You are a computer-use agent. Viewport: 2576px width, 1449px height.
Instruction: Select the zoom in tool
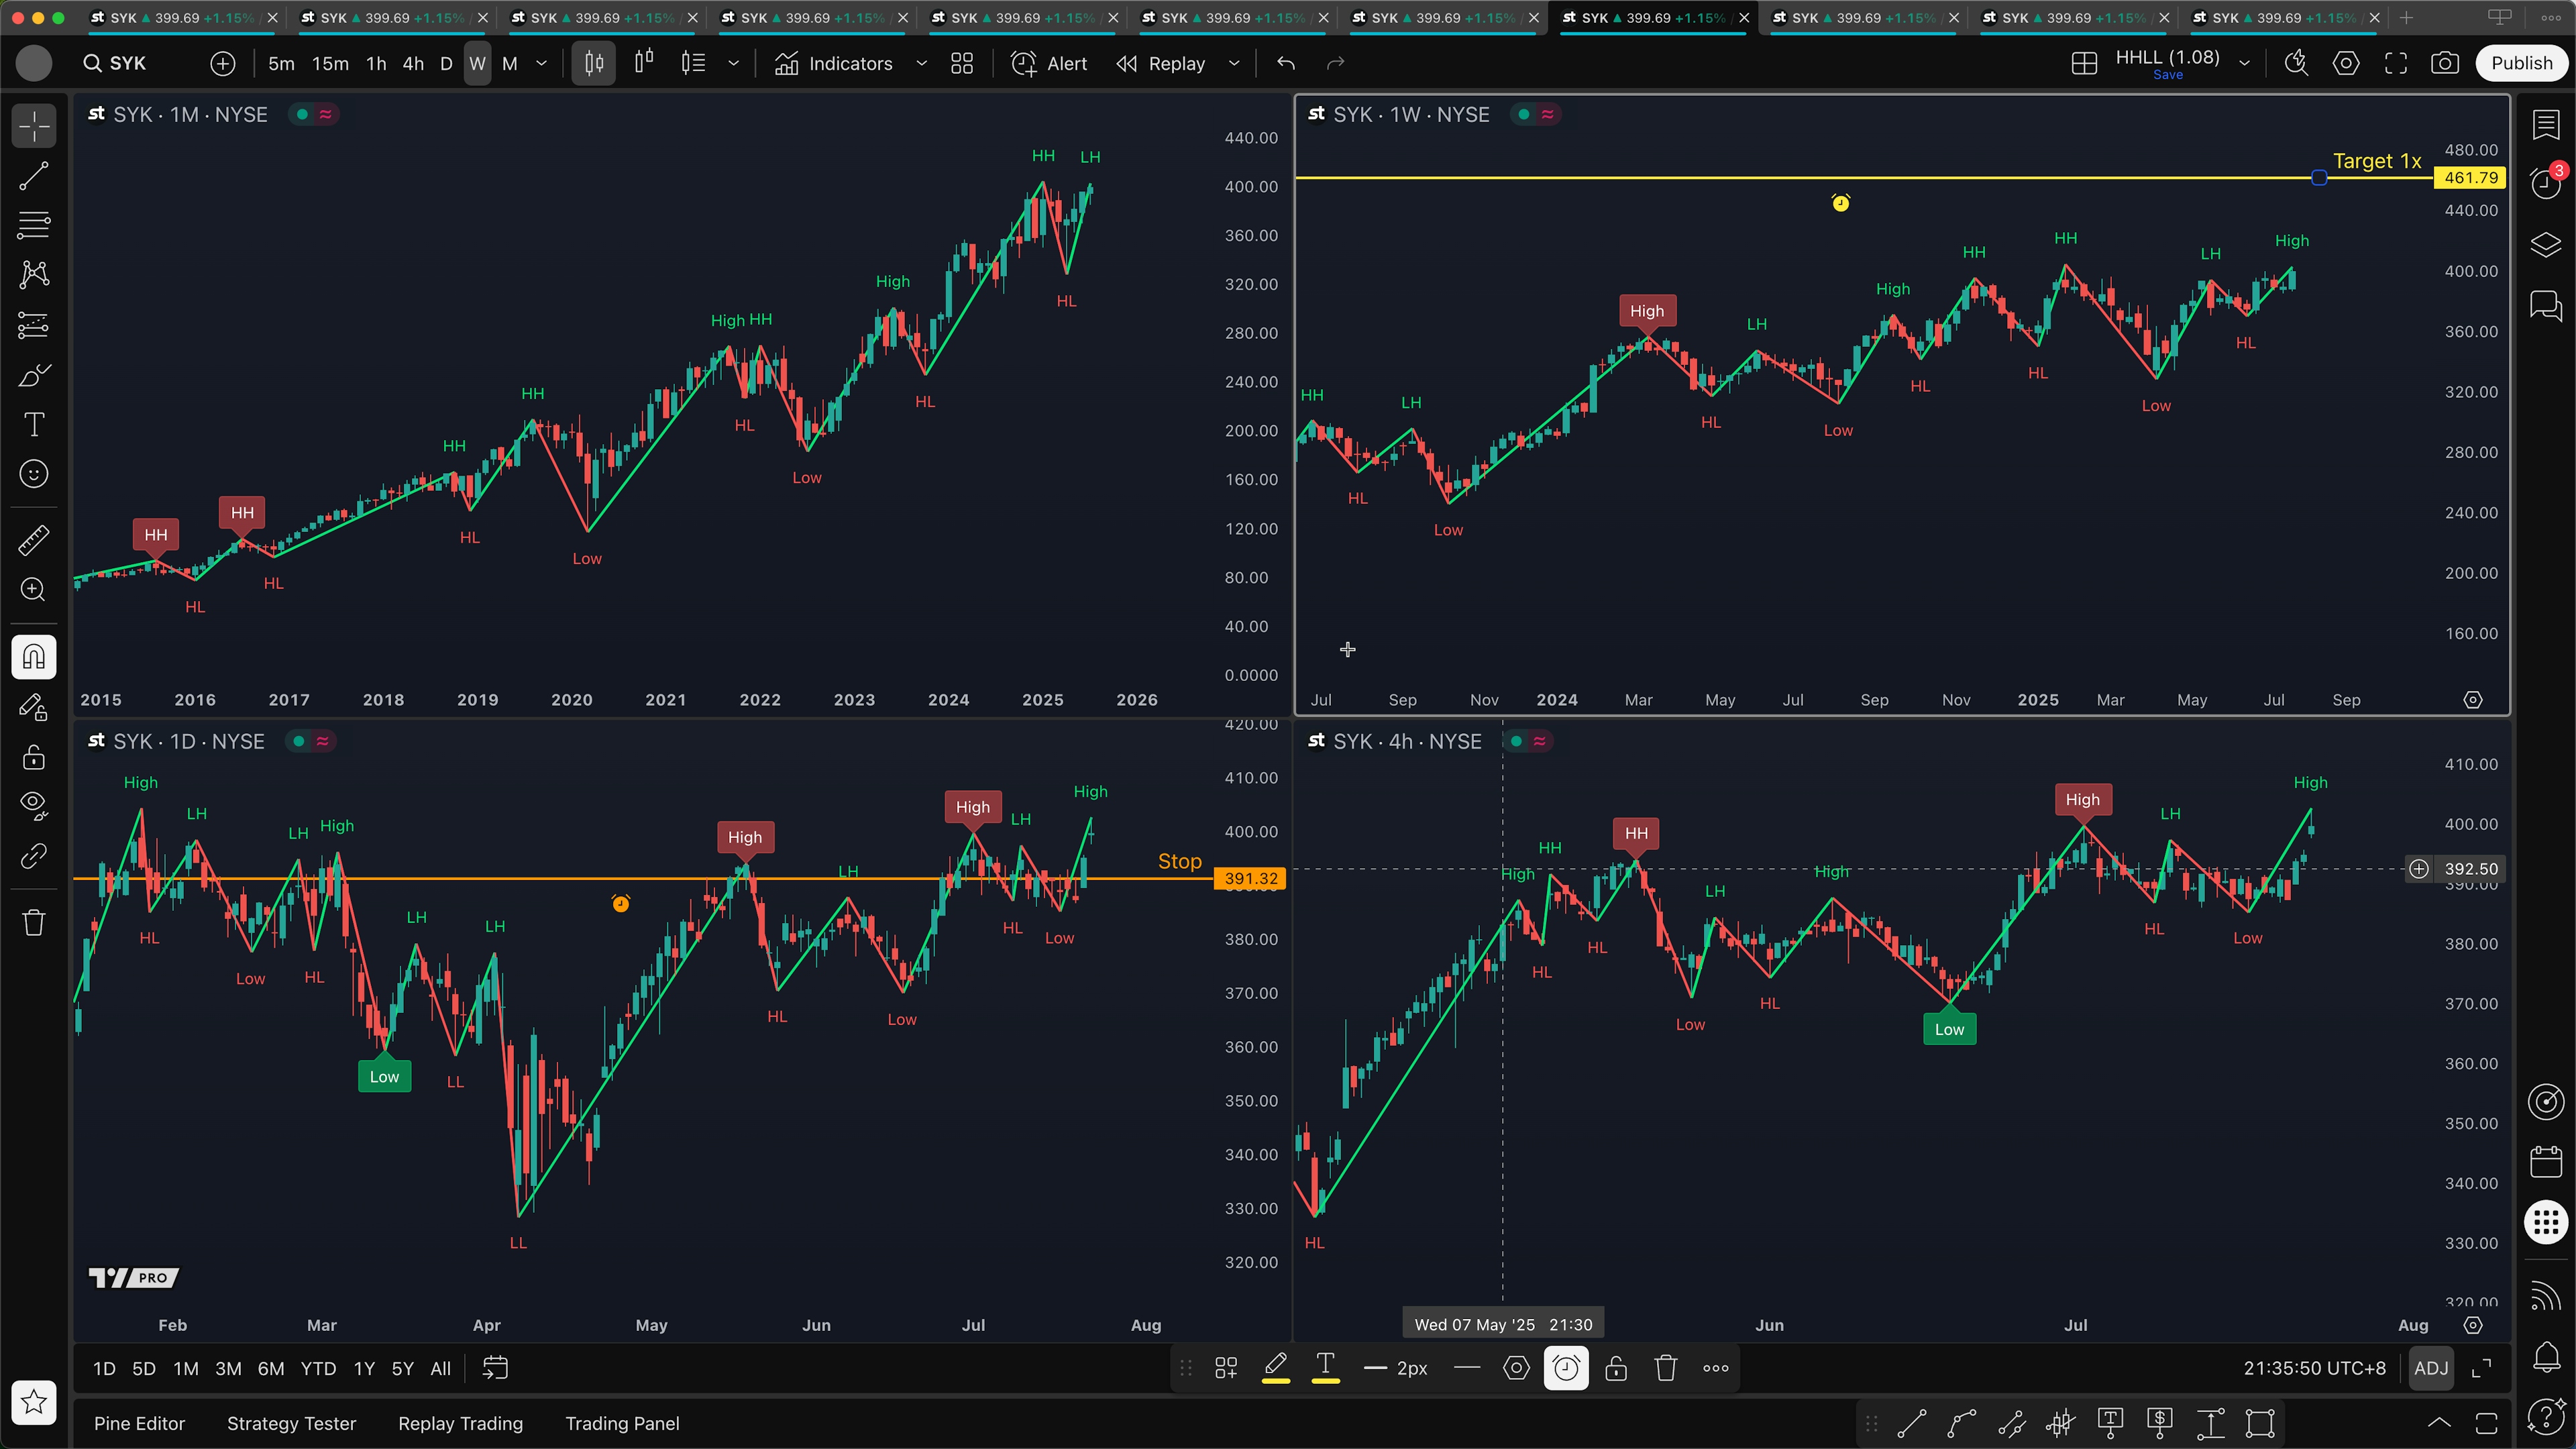(34, 590)
